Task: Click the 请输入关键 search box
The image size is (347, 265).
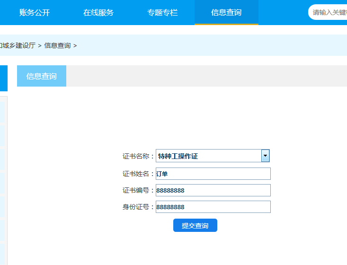Action: tap(329, 12)
